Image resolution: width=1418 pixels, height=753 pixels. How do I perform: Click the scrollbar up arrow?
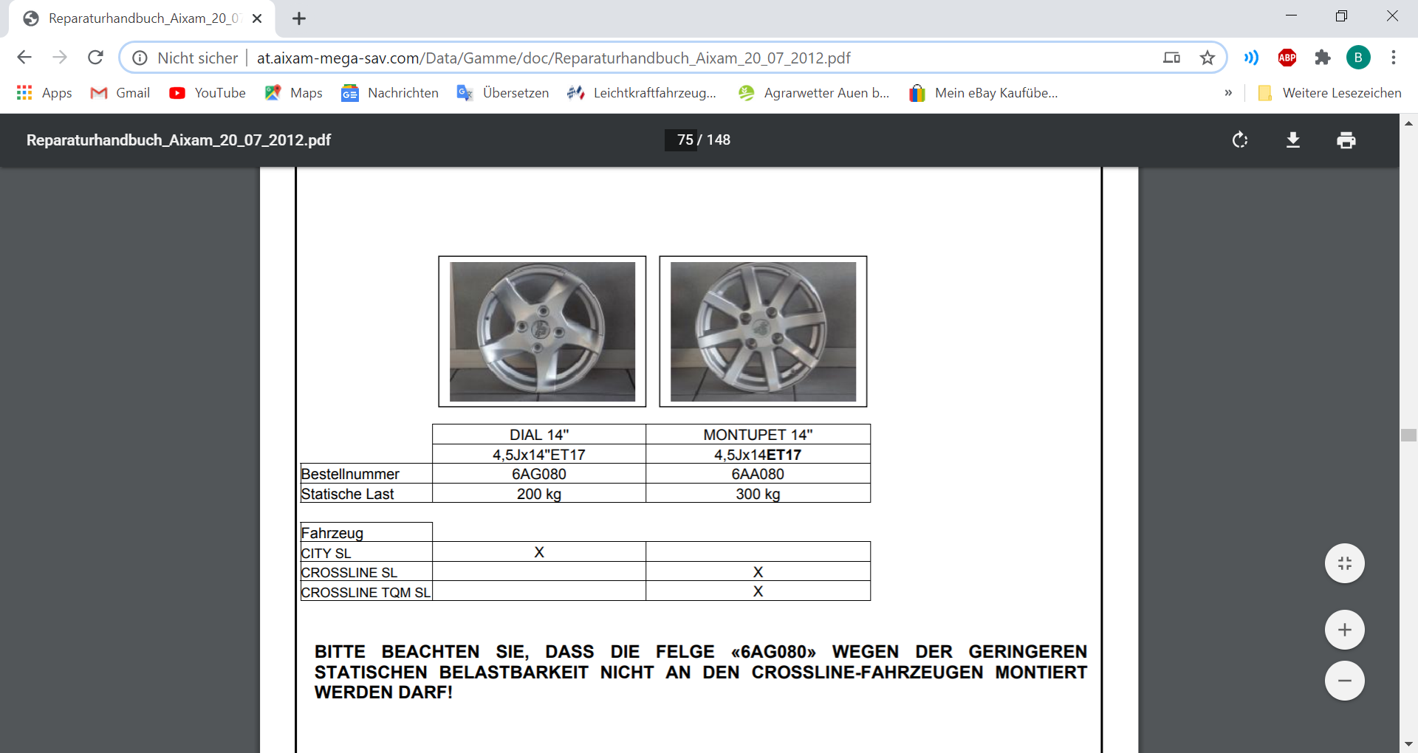1408,123
